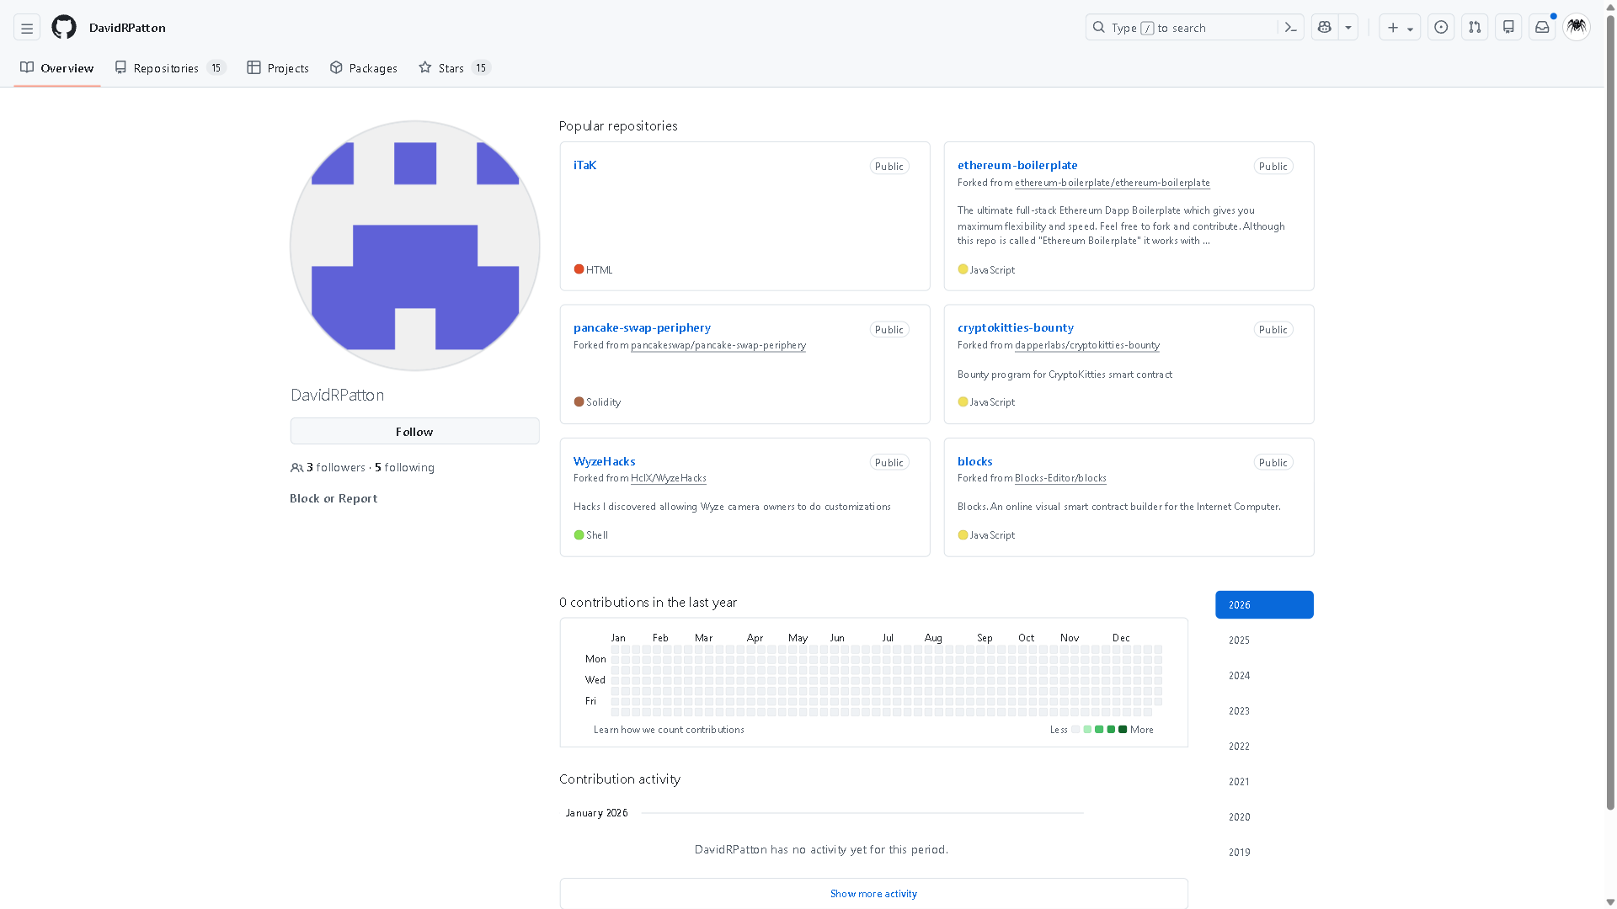The image size is (1617, 909).
Task: Select the 2019 contribution year
Action: tap(1239, 853)
